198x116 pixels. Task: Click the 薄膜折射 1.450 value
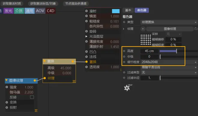(x=115, y=47)
